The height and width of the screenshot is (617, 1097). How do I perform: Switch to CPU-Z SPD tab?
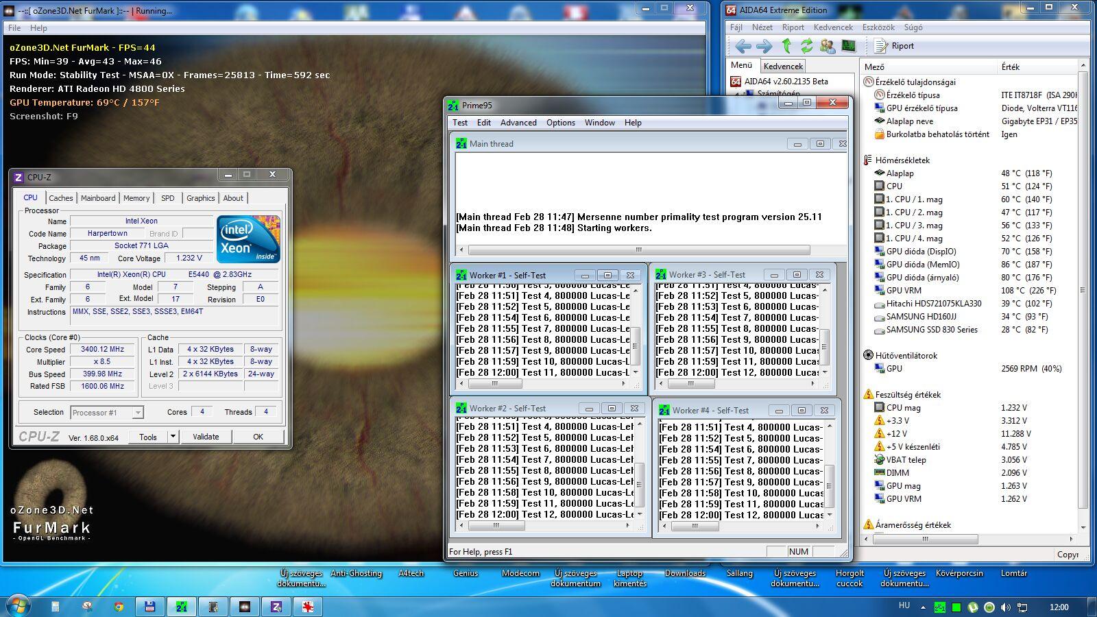tap(168, 198)
